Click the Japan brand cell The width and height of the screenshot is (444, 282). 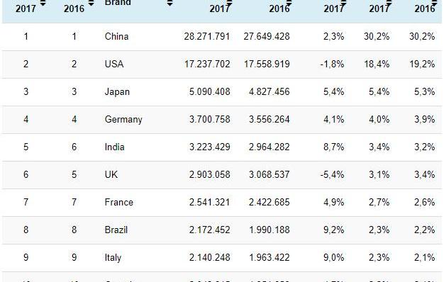(x=117, y=91)
